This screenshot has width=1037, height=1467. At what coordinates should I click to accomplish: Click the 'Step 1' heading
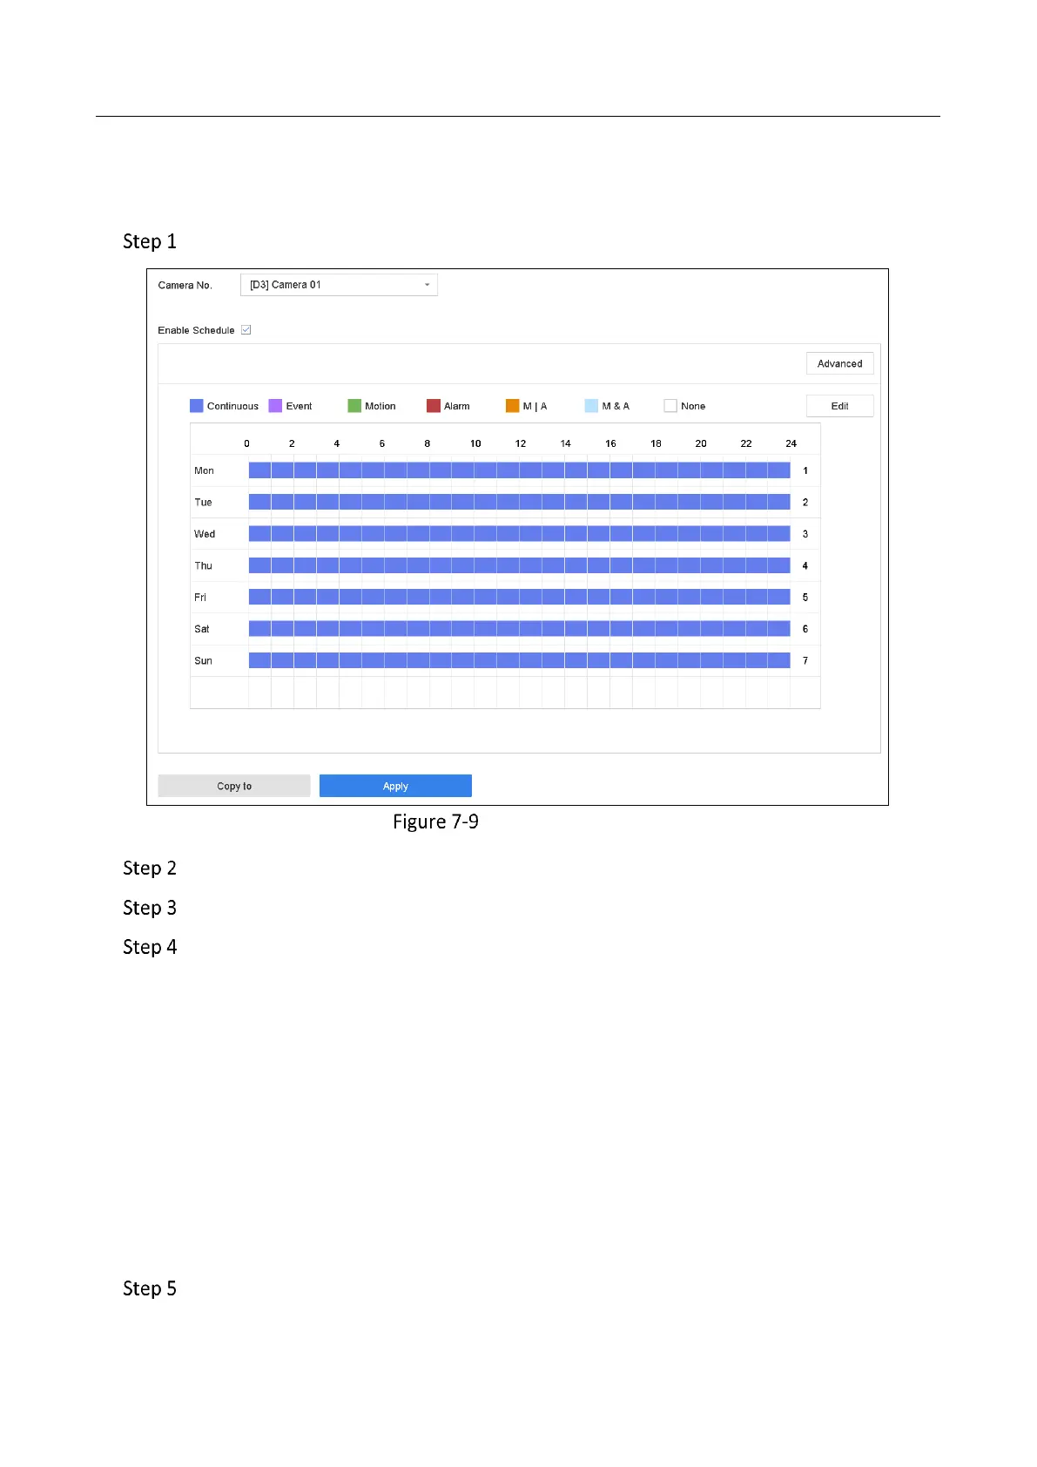click(x=150, y=241)
